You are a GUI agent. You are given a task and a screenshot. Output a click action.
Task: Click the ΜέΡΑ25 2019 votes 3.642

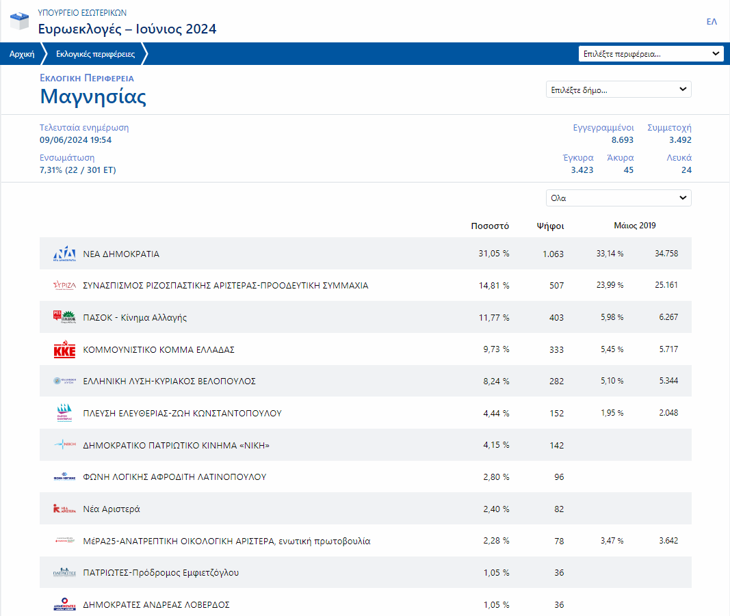pyautogui.click(x=668, y=541)
